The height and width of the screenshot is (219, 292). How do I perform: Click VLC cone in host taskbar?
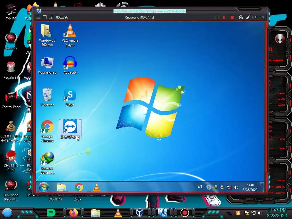[118, 213]
